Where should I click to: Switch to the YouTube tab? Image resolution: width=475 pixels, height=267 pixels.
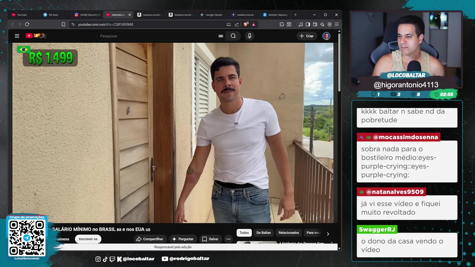23,15
